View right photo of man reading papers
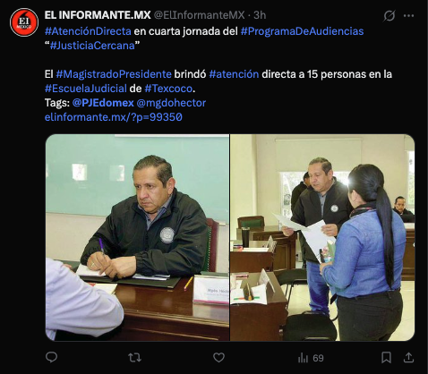This screenshot has width=428, height=374. [322, 237]
